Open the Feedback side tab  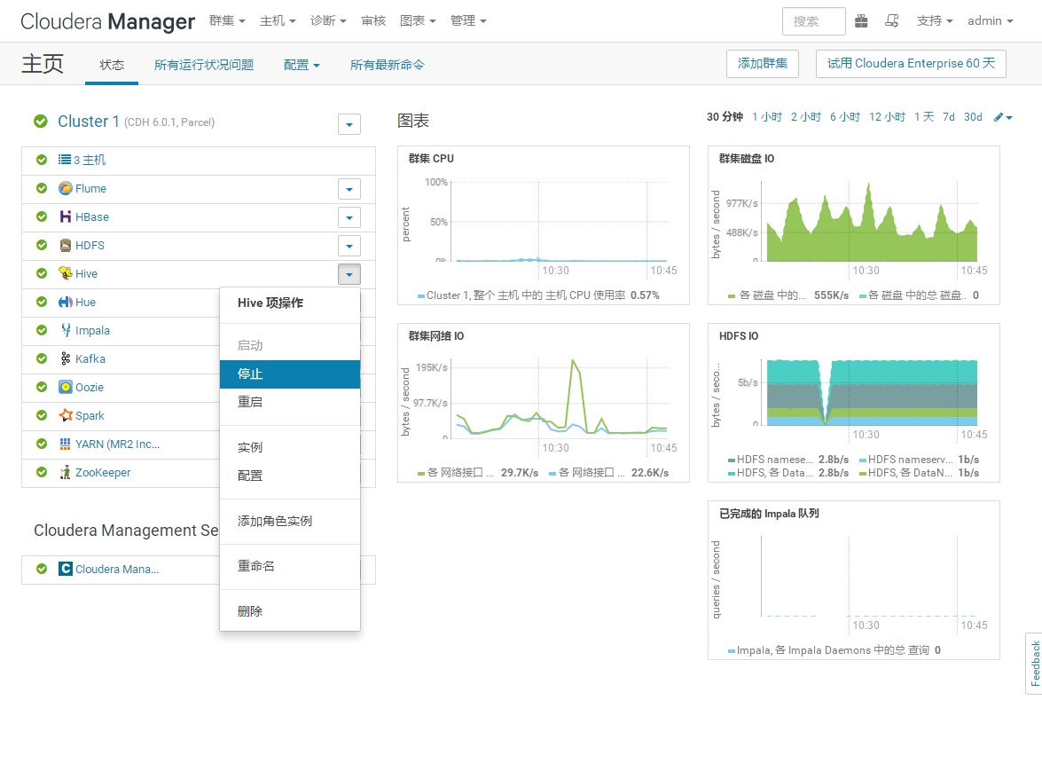tap(1035, 664)
